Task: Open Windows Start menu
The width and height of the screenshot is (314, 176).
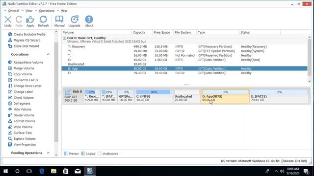Action: click(x=5, y=171)
